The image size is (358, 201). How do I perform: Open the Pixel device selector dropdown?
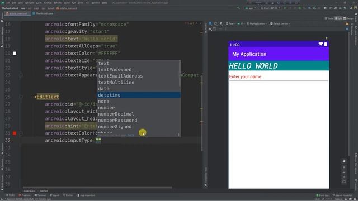tap(271, 8)
